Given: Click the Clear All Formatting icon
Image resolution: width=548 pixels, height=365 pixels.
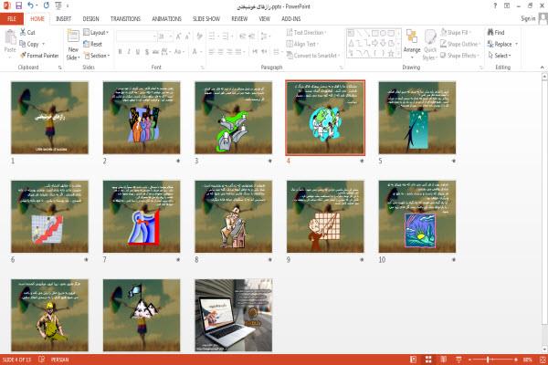Looking at the screenshot, I should click(199, 36).
